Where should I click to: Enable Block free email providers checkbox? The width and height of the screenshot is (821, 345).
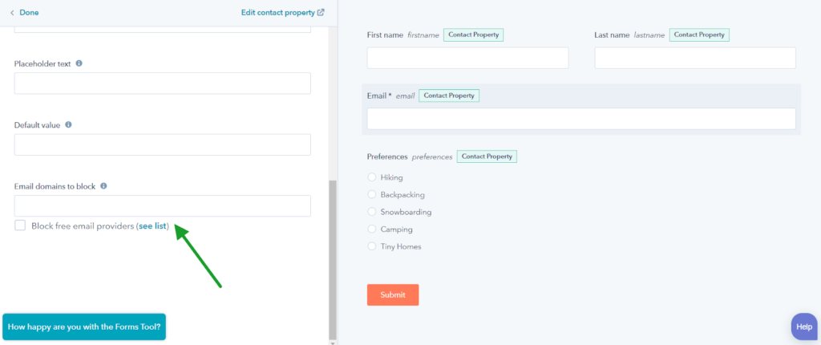point(20,225)
